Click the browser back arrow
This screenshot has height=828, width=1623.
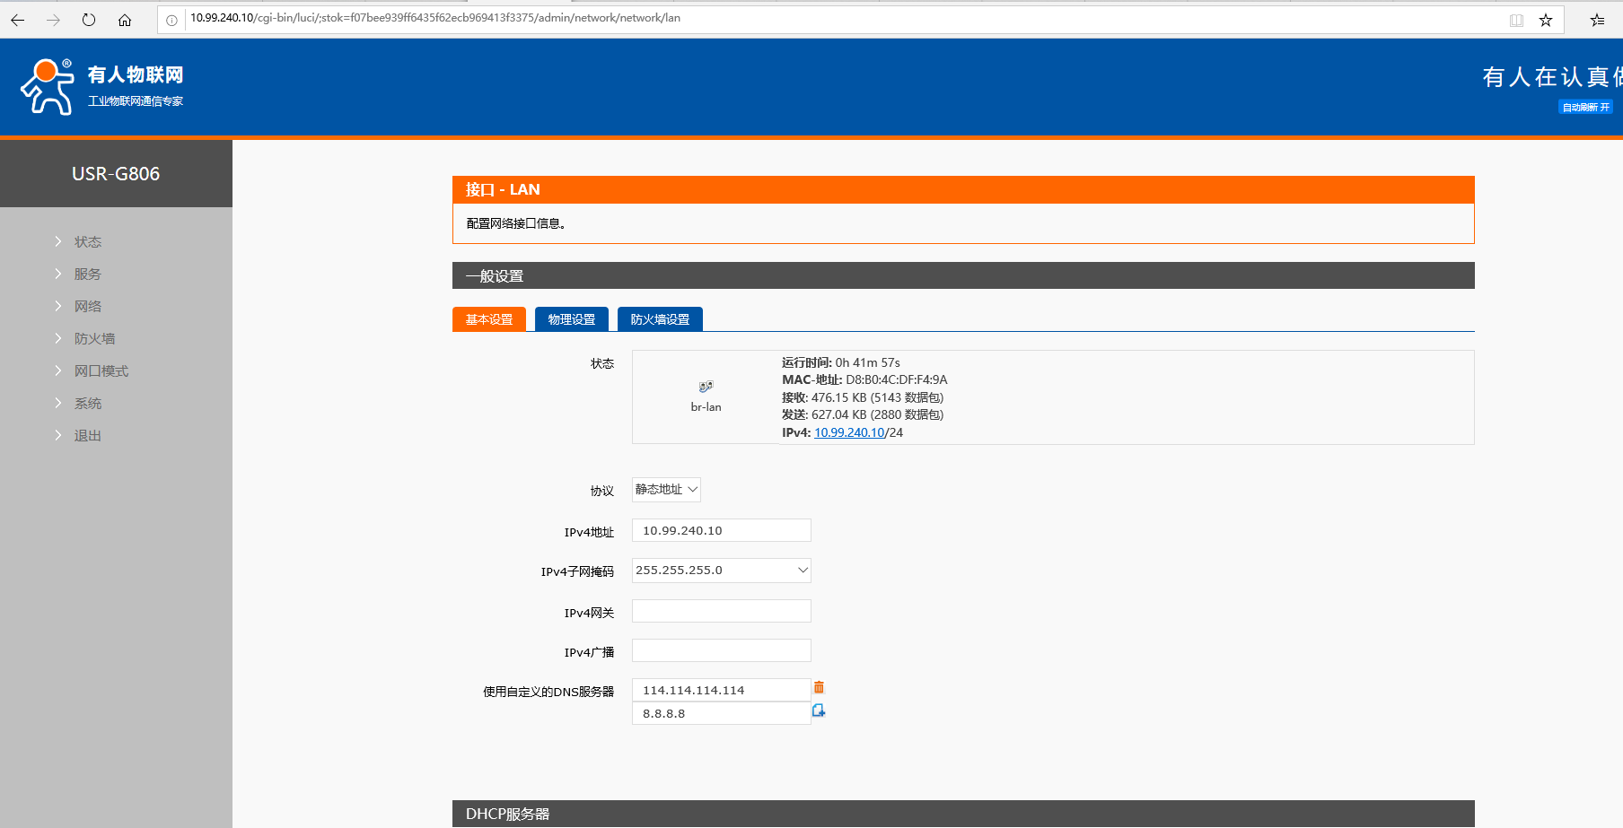point(18,20)
